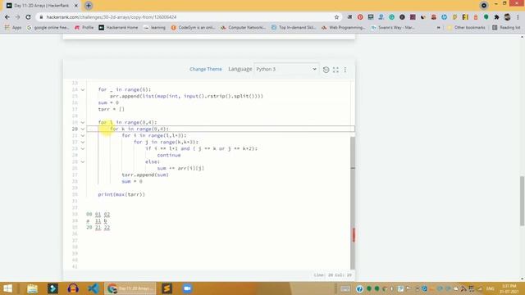This screenshot has width=525, height=295.
Task: Click the site lock icon in address bar
Action: [x=41, y=17]
